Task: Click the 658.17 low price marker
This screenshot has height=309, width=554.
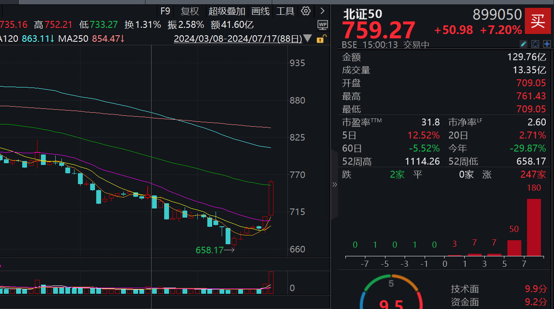Action: [209, 250]
